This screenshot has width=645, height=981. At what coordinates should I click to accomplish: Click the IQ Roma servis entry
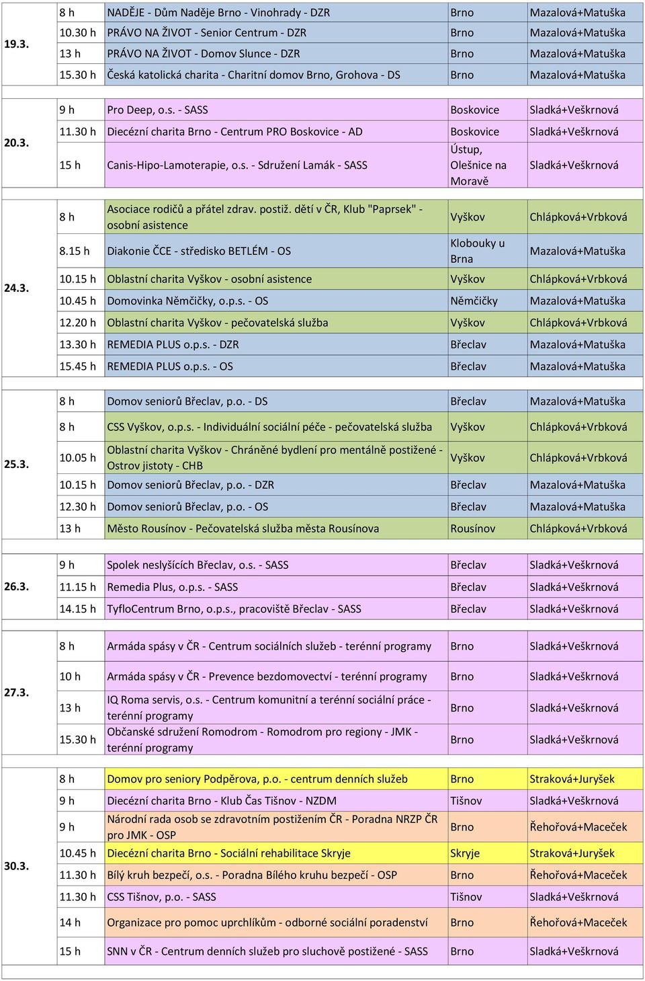click(x=269, y=707)
